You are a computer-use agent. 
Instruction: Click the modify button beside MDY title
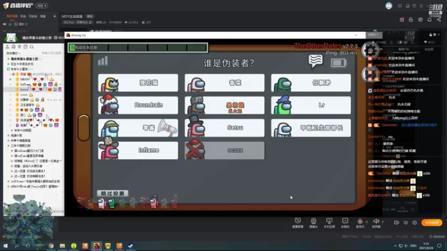click(x=90, y=17)
